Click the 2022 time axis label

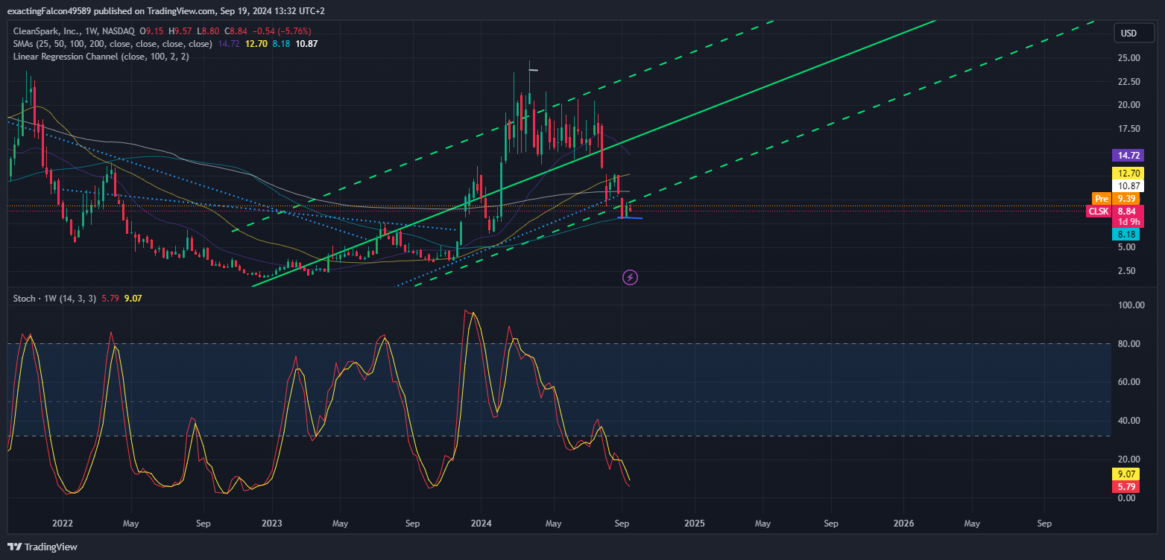click(63, 524)
